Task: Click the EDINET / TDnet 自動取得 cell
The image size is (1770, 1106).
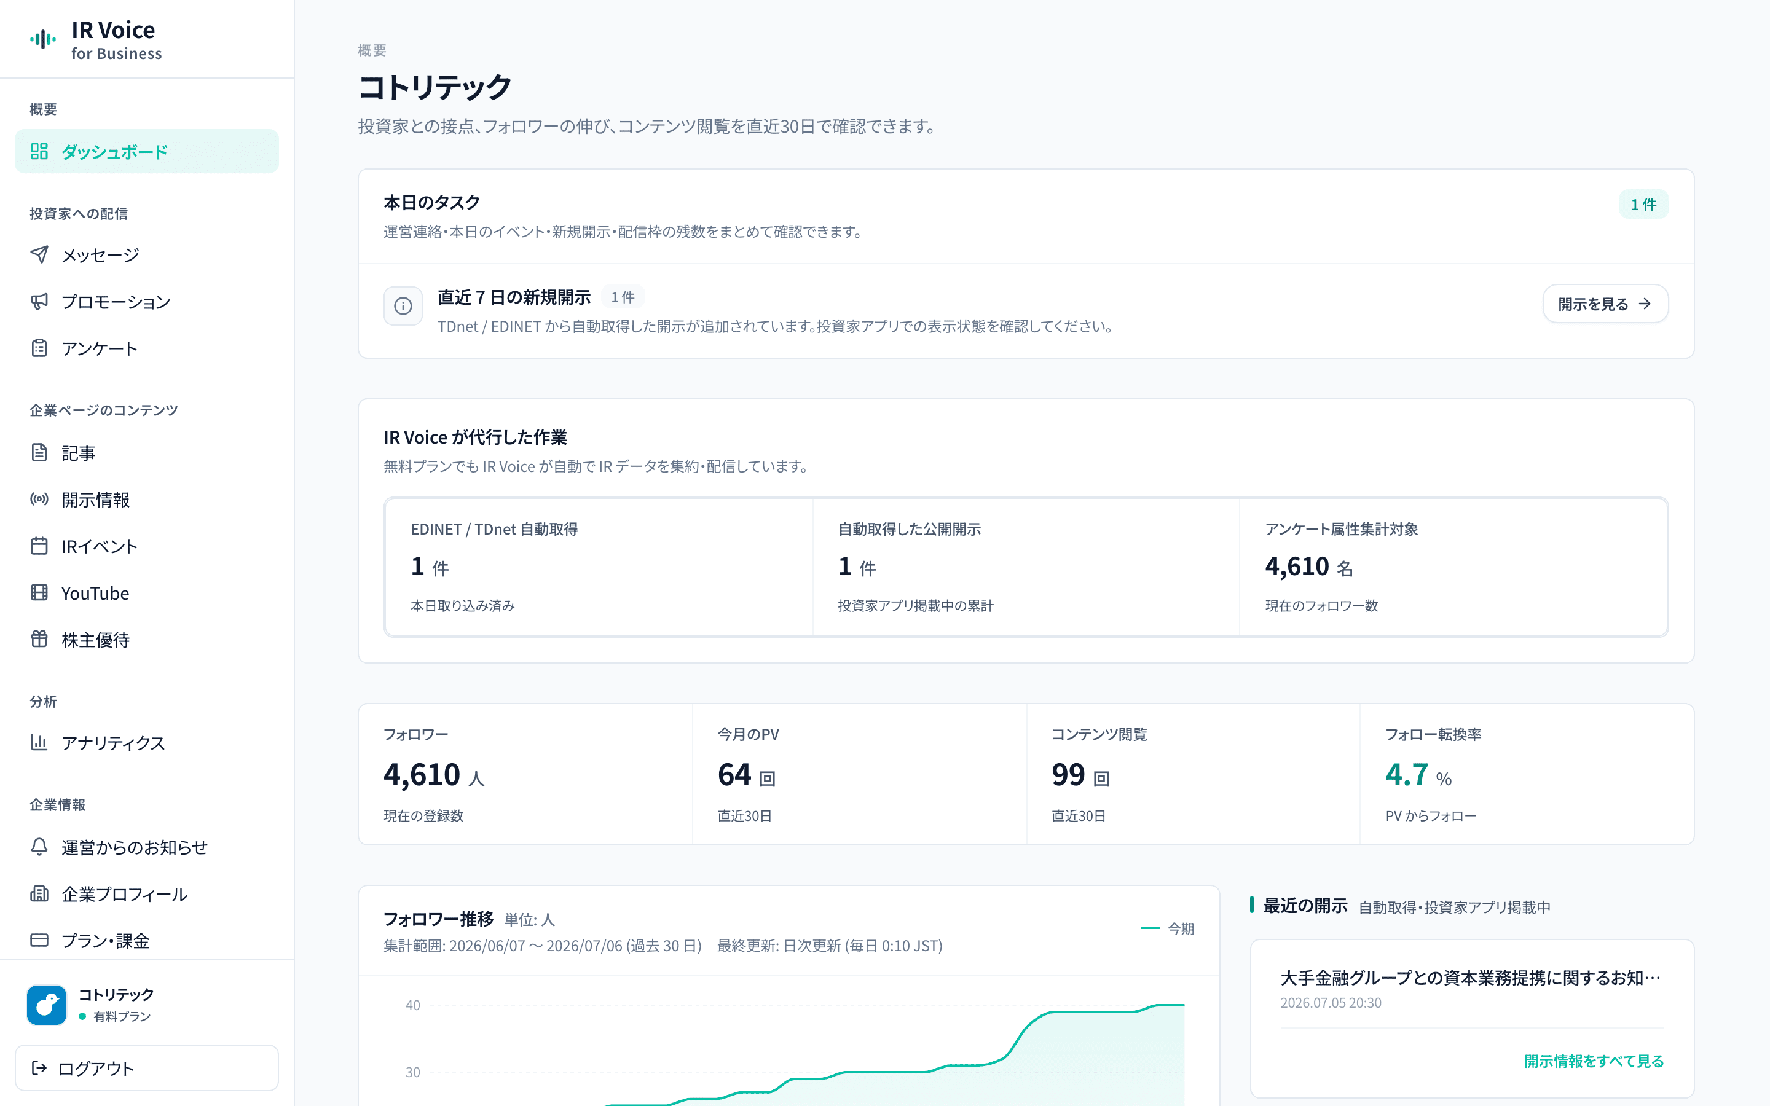Action: [599, 567]
